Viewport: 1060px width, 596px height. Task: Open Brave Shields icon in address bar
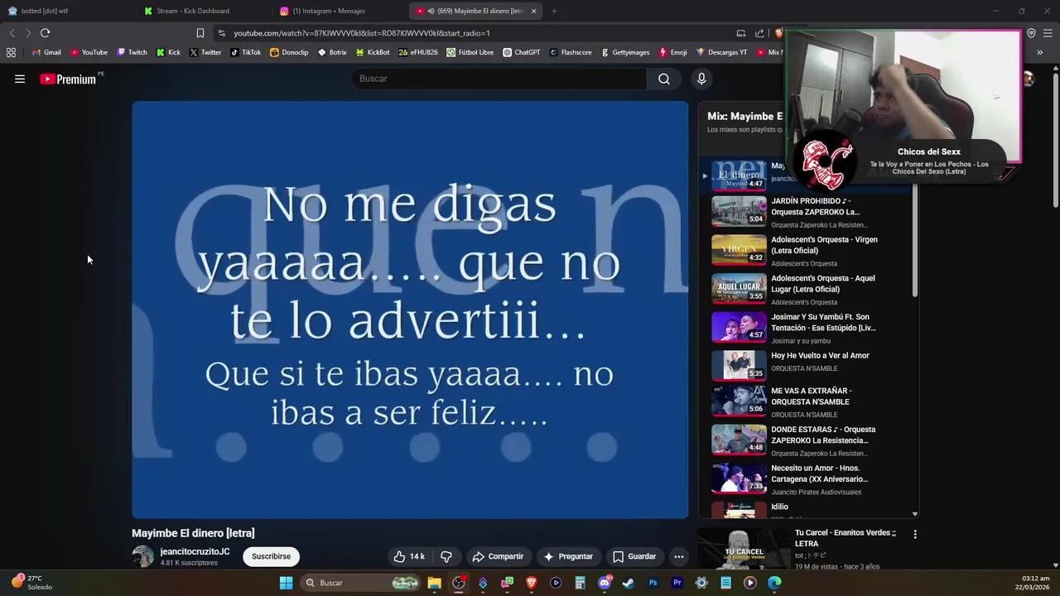tap(778, 33)
